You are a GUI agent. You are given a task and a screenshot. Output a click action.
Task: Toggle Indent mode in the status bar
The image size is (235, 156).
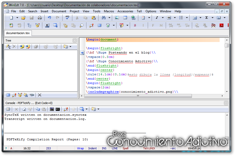(92, 148)
